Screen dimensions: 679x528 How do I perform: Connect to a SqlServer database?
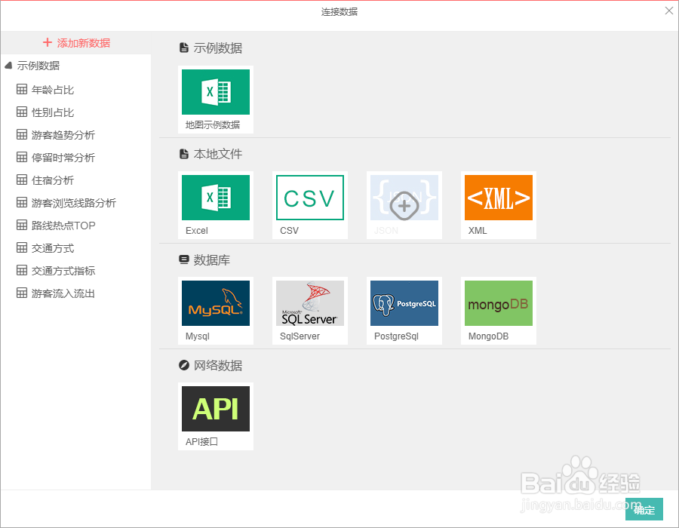pos(310,311)
